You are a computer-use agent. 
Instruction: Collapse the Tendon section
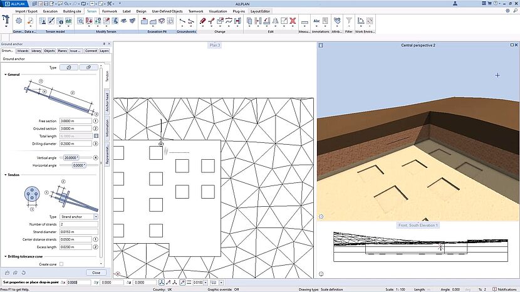point(6,175)
